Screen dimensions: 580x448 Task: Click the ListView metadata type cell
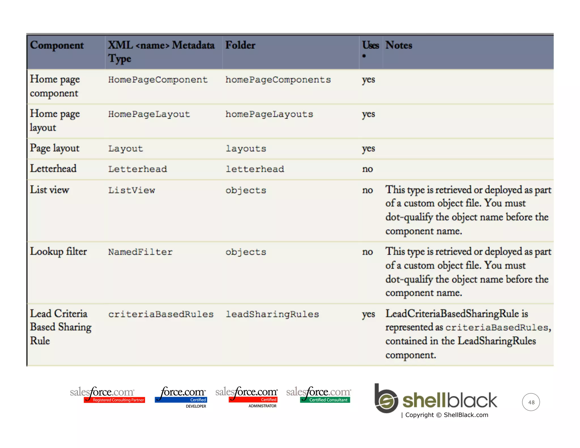point(132,190)
